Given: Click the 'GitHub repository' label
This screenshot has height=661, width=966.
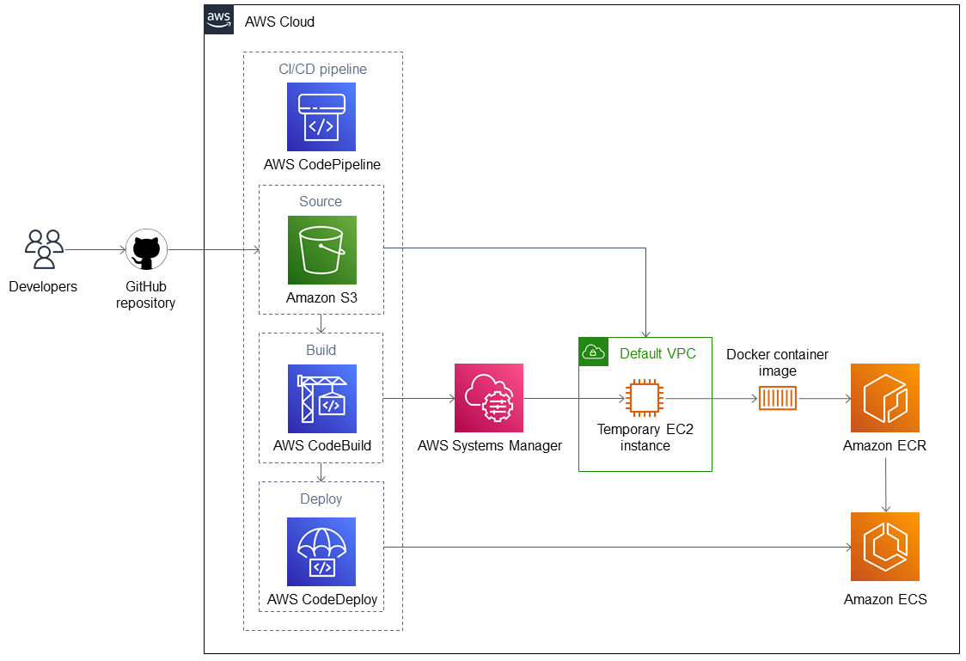Looking at the screenshot, I should tap(146, 295).
